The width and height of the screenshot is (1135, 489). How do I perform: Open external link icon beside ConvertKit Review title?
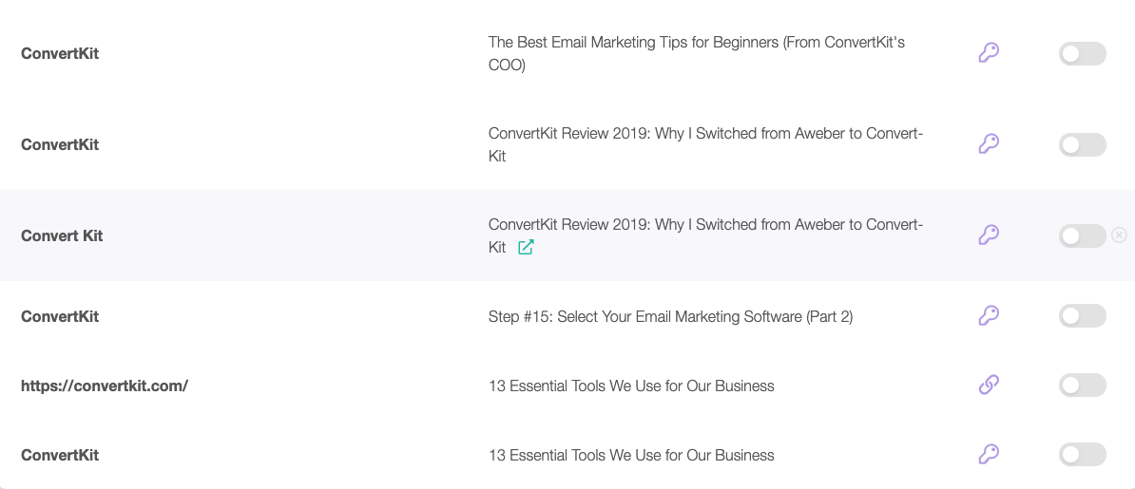[x=527, y=248]
